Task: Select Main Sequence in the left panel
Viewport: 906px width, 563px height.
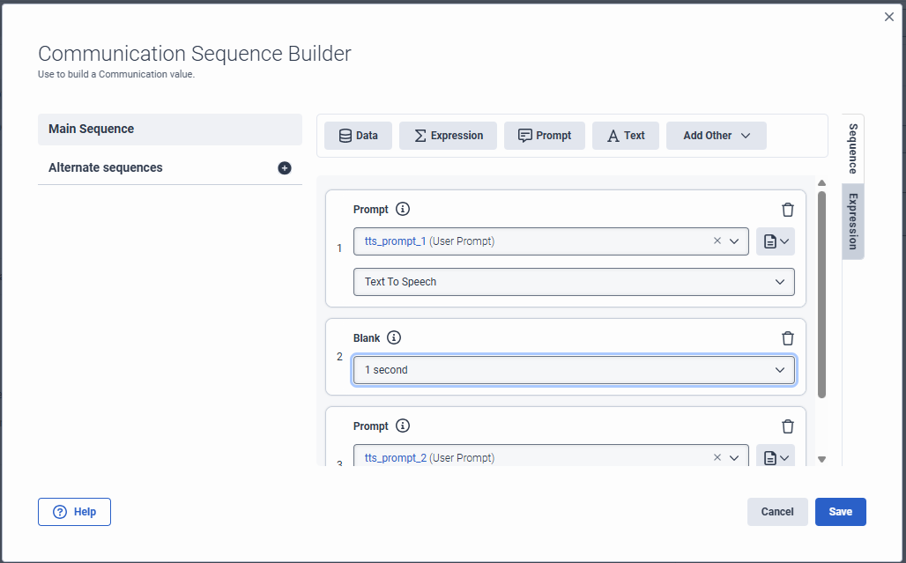Action: (170, 130)
